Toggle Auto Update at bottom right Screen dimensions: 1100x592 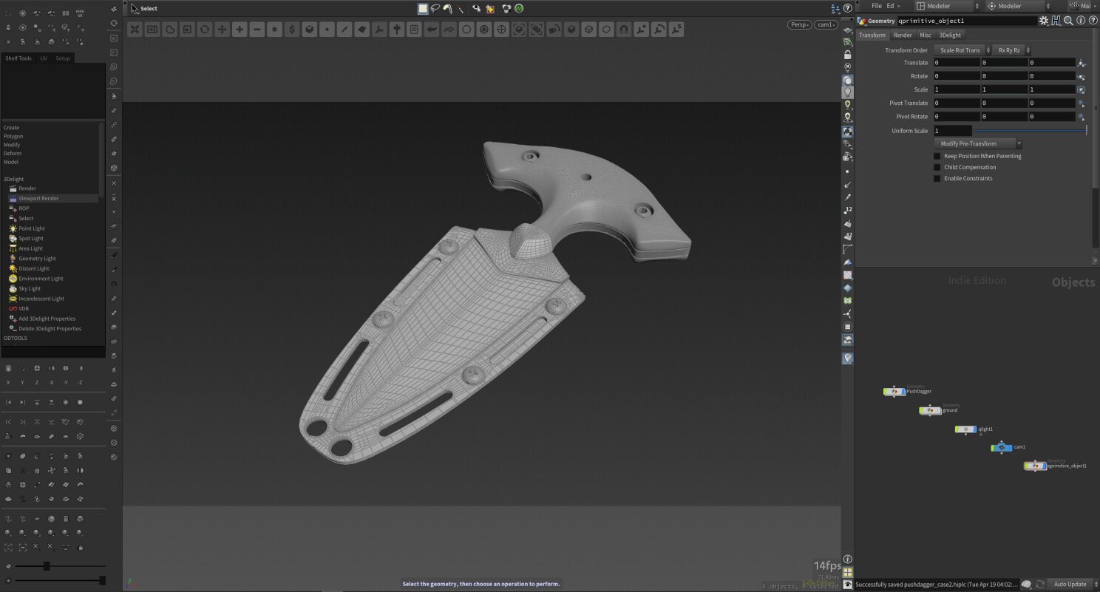[1070, 584]
